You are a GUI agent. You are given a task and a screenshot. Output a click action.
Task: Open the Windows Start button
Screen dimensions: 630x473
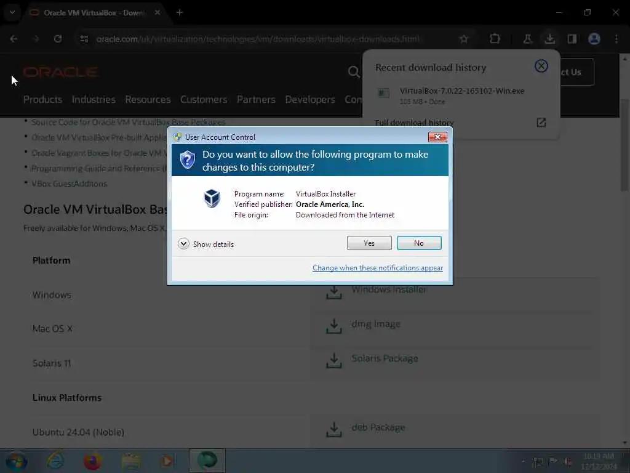tap(16, 461)
